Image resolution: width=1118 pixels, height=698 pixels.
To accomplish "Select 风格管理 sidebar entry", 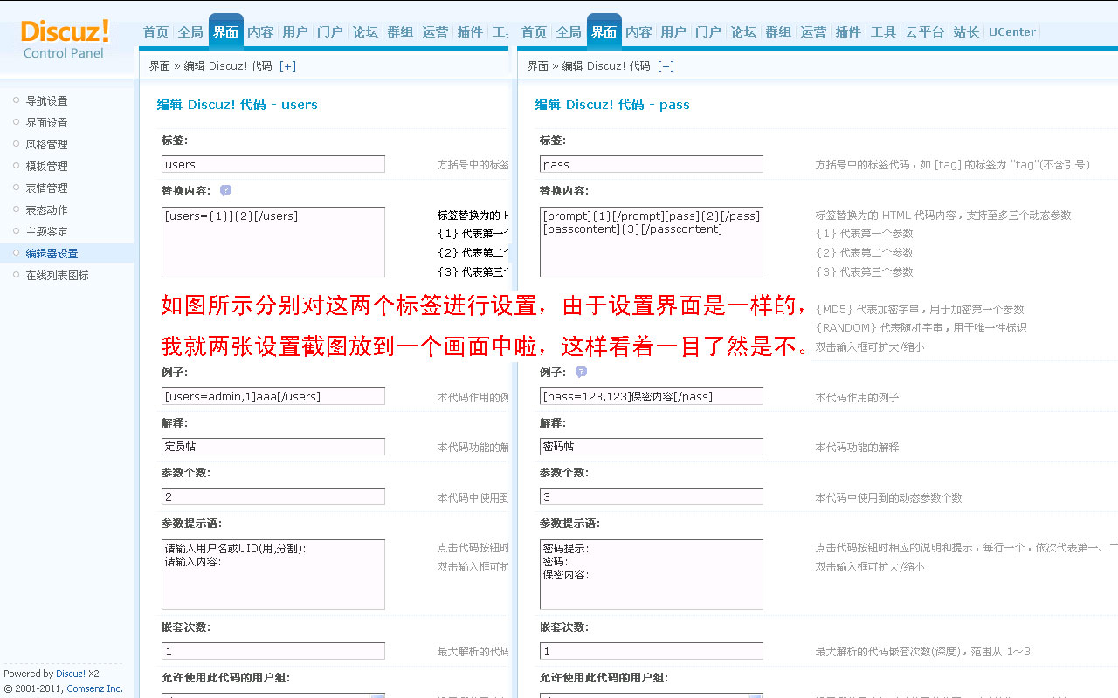I will [x=46, y=145].
